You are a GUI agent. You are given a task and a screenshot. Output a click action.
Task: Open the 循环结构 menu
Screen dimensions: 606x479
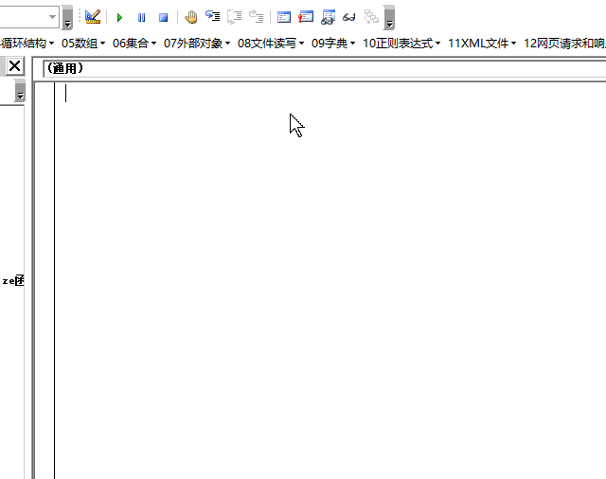point(27,44)
